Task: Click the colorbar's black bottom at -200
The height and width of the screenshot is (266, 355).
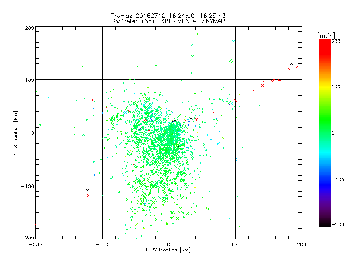Action: [x=325, y=224]
